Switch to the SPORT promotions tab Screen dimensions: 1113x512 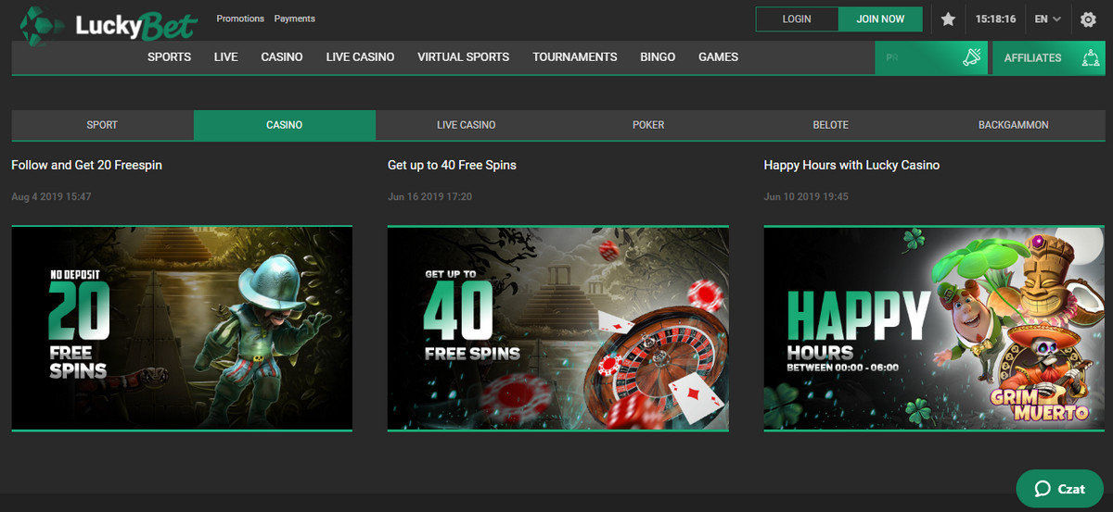click(x=102, y=125)
